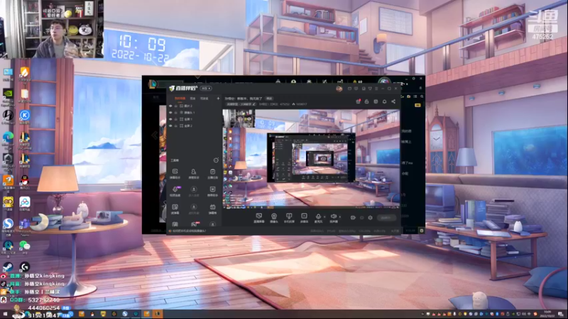Select the active orange scene tab
Screen dimensions: 568x319
click(x=180, y=99)
